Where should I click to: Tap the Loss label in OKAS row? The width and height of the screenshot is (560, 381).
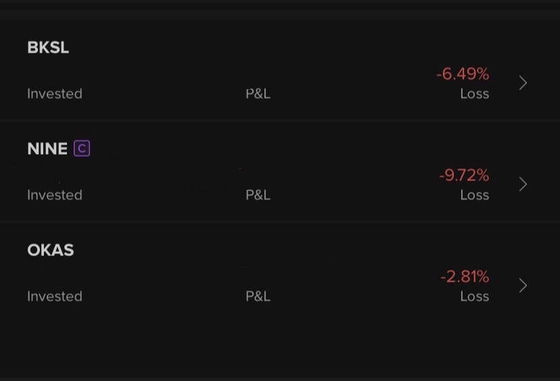[x=474, y=297]
